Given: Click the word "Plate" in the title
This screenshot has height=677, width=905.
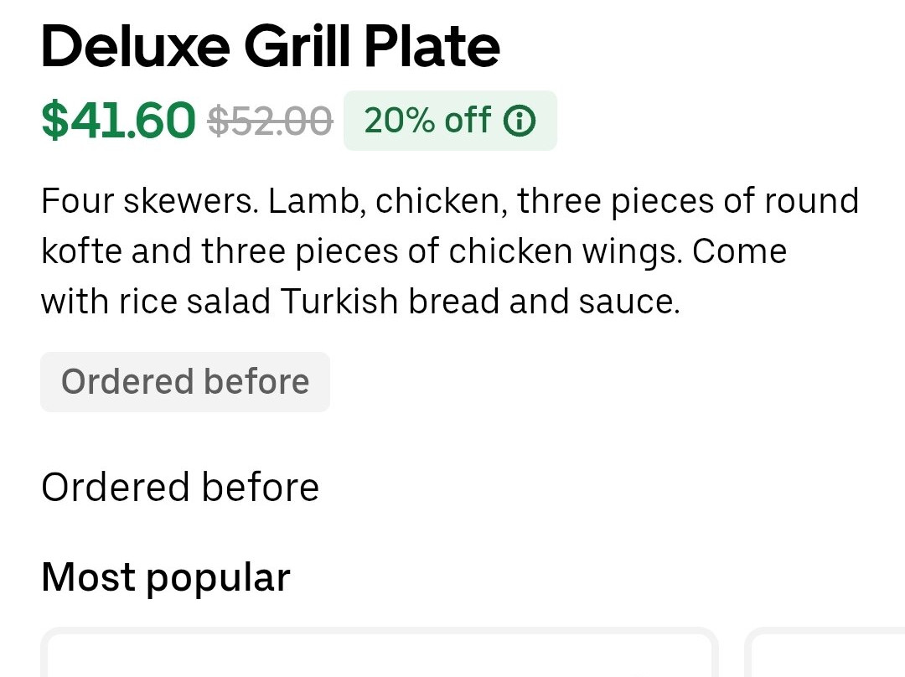Looking at the screenshot, I should [x=432, y=46].
